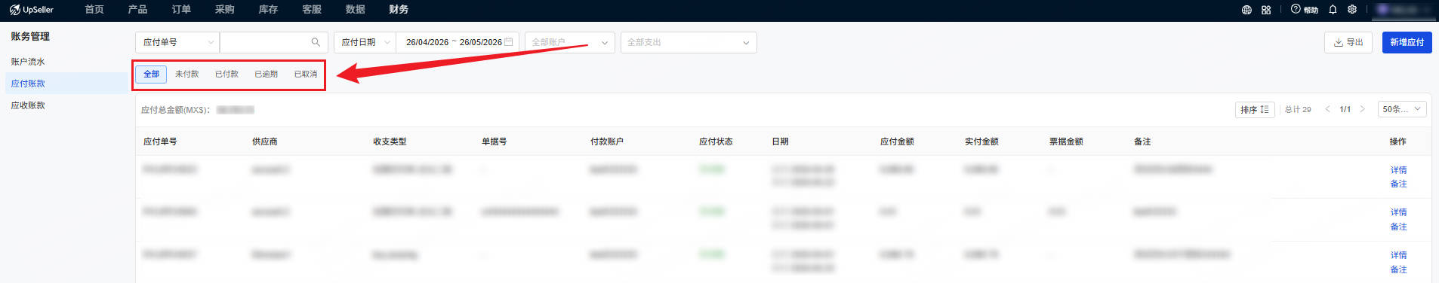The height and width of the screenshot is (283, 1439).
Task: Click the search magnifier icon
Action: 316,42
